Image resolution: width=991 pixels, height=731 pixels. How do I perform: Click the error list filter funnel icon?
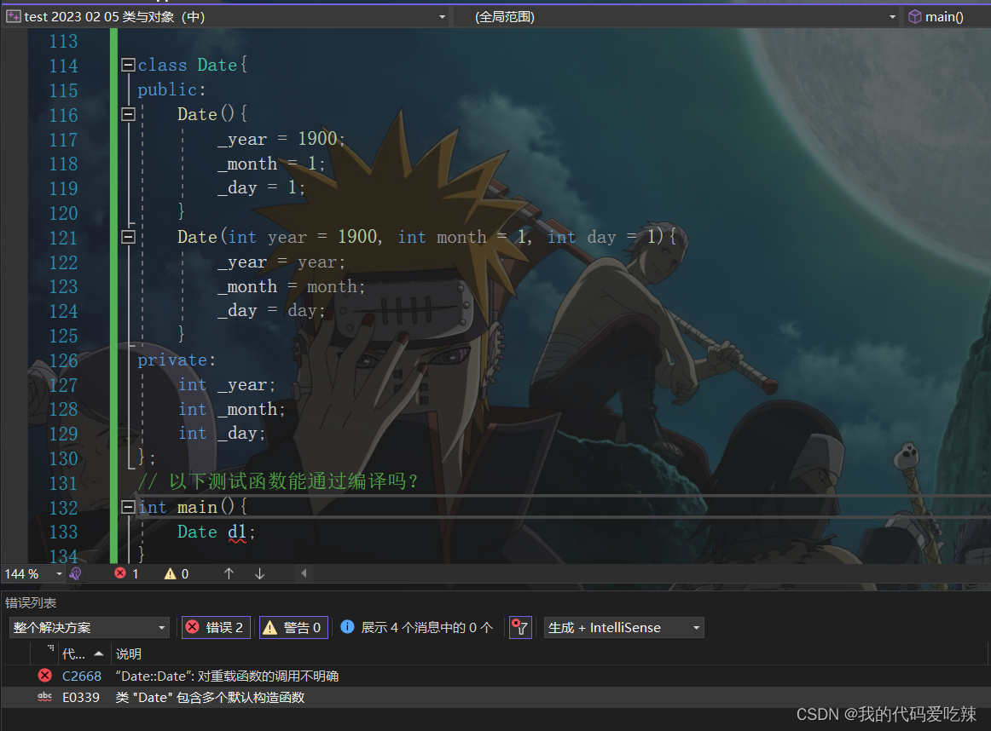tap(520, 627)
